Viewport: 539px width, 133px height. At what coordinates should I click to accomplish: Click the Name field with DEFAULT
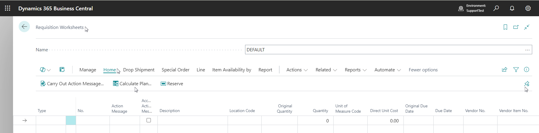click(388, 50)
